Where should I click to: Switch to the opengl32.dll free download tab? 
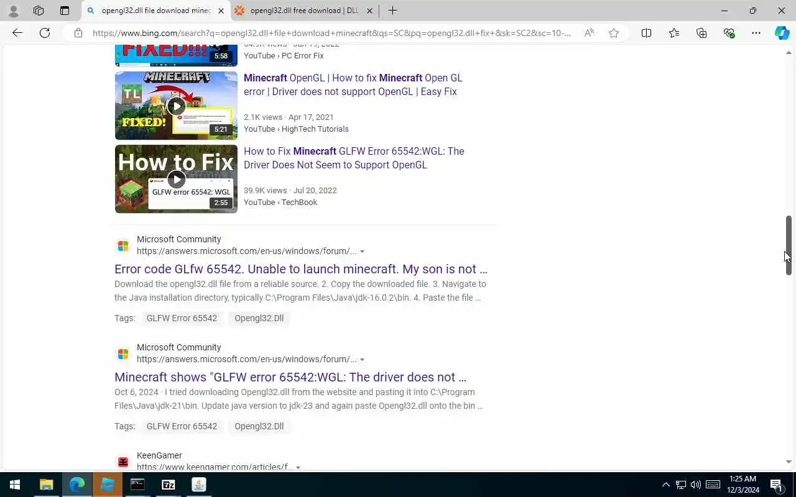pyautogui.click(x=304, y=11)
